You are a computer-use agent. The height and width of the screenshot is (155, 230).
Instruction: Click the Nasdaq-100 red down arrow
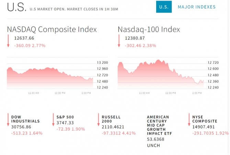[x=119, y=41]
